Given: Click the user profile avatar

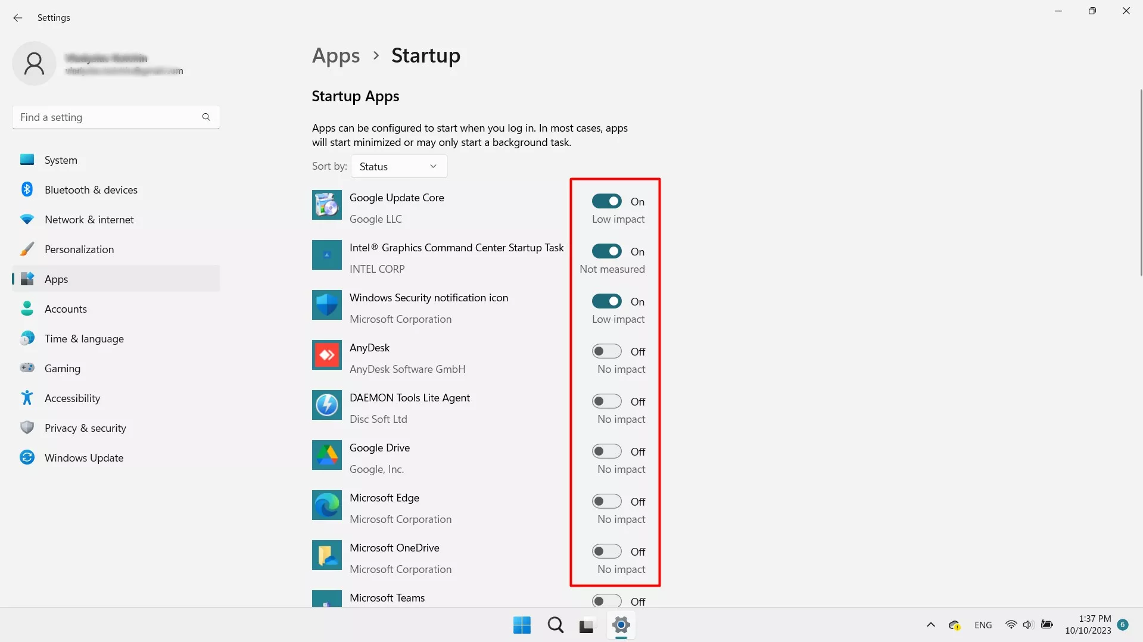Looking at the screenshot, I should tap(34, 63).
